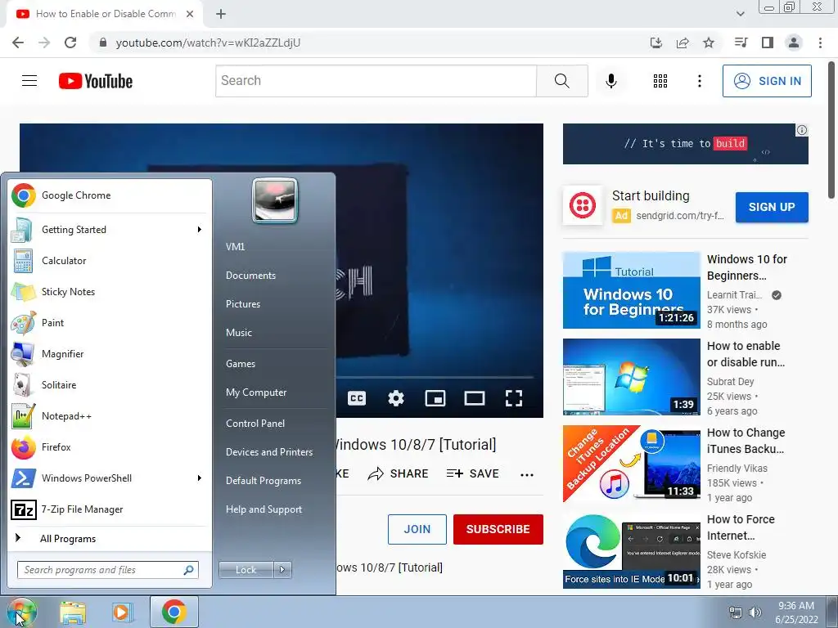
Task: Open 7-Zip File Manager
Action: point(109,509)
